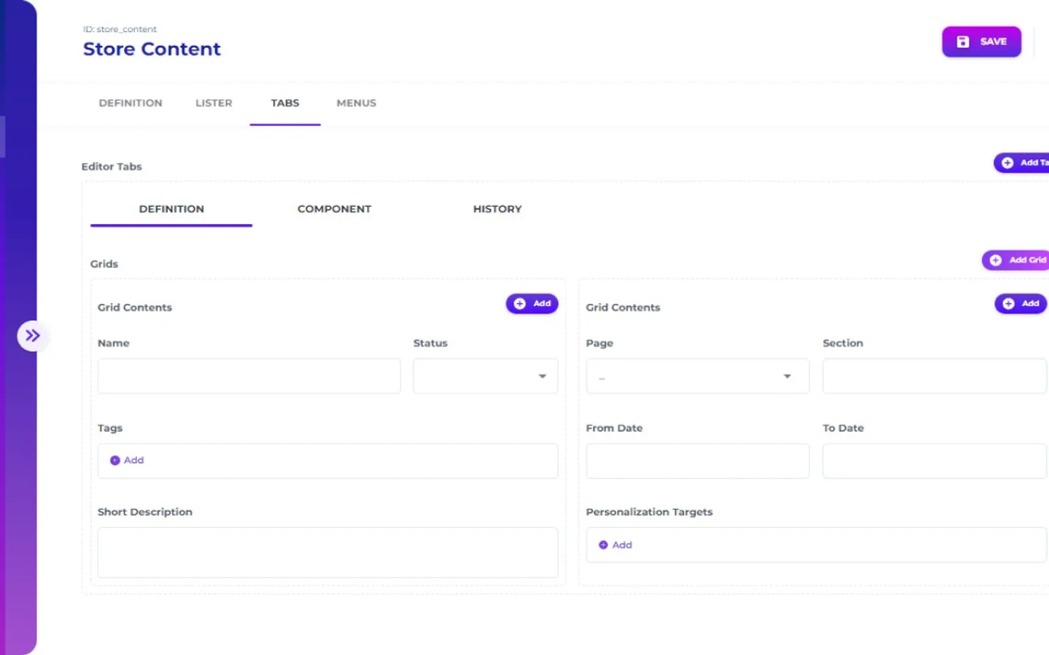Switch to the LISTER tab
This screenshot has width=1049, height=655.
[x=214, y=103]
